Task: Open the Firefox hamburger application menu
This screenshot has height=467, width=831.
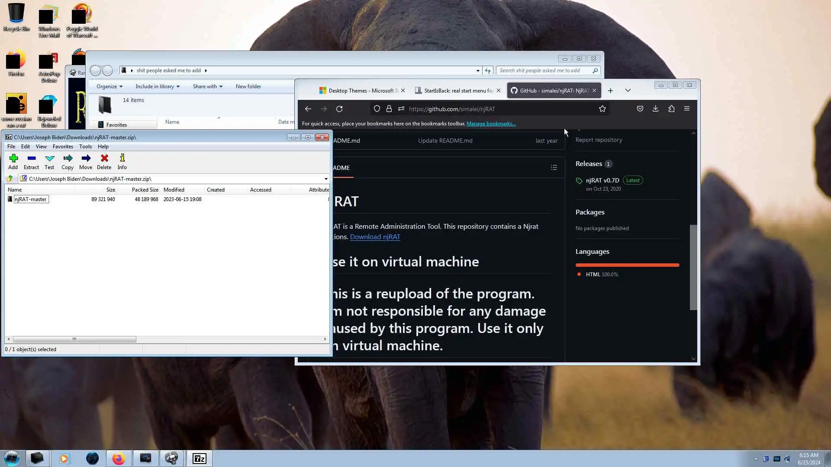Action: click(x=686, y=109)
